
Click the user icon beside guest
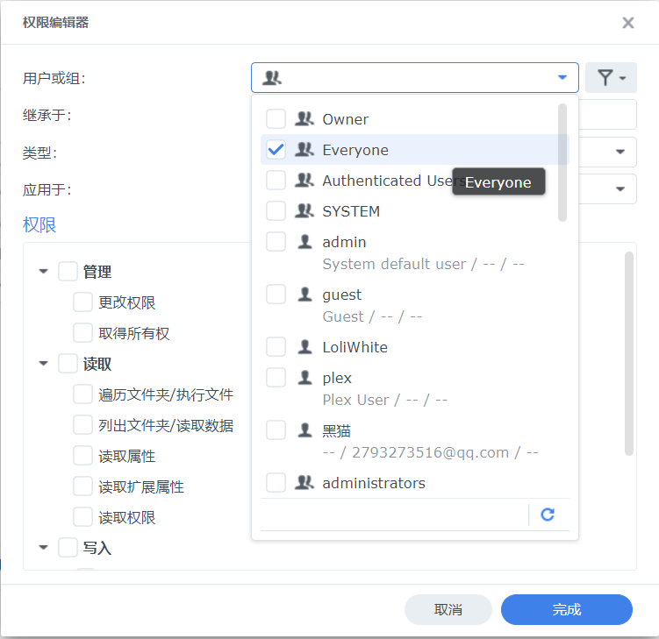click(304, 295)
